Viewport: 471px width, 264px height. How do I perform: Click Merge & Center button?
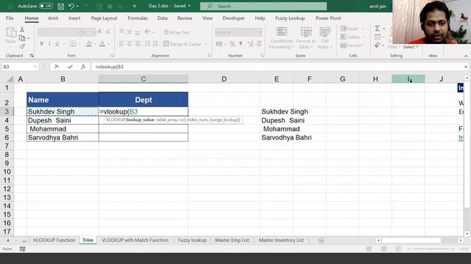[x=183, y=44]
